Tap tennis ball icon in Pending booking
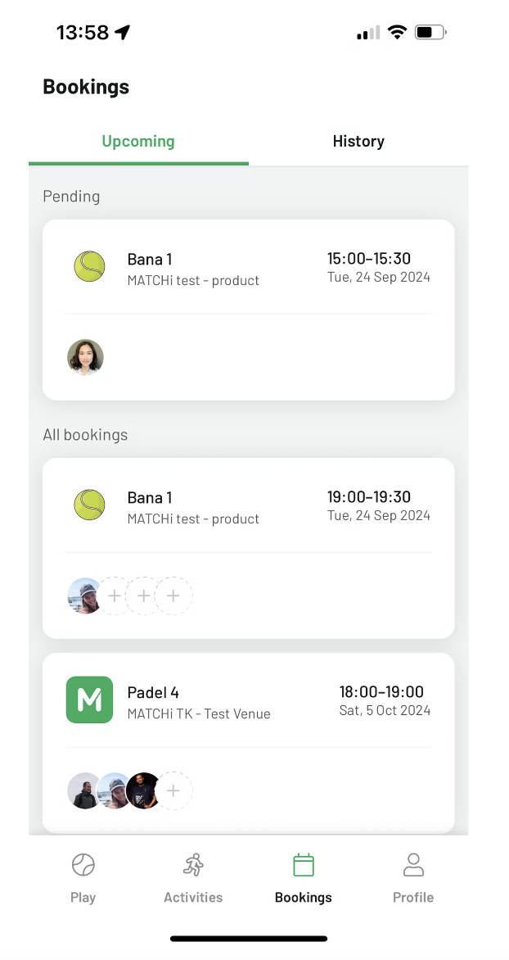The height and width of the screenshot is (960, 509). [89, 267]
